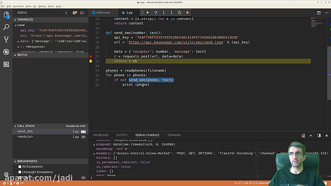This screenshot has height=186, width=331.
Task: Click the Step Out debug icon
Action: click(171, 13)
